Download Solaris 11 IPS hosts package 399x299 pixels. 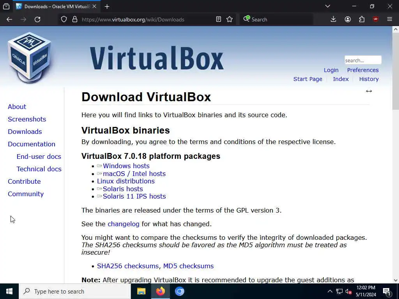point(134,196)
